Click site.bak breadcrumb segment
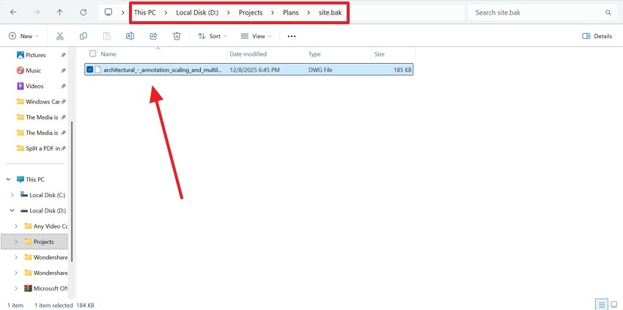The width and height of the screenshot is (623, 310). [330, 12]
